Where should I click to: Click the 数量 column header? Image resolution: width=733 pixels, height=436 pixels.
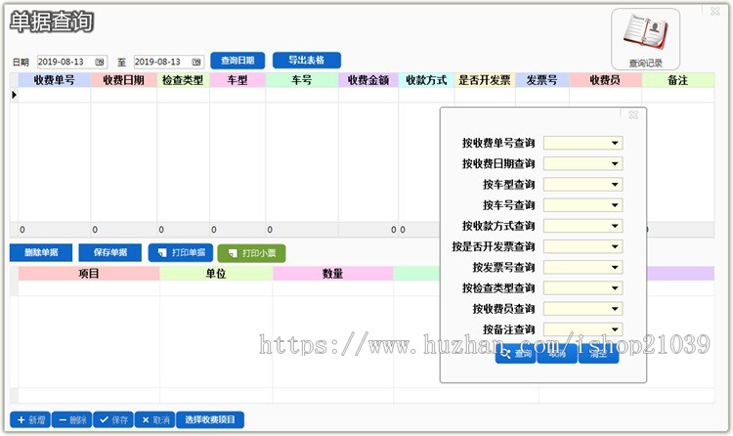point(333,274)
